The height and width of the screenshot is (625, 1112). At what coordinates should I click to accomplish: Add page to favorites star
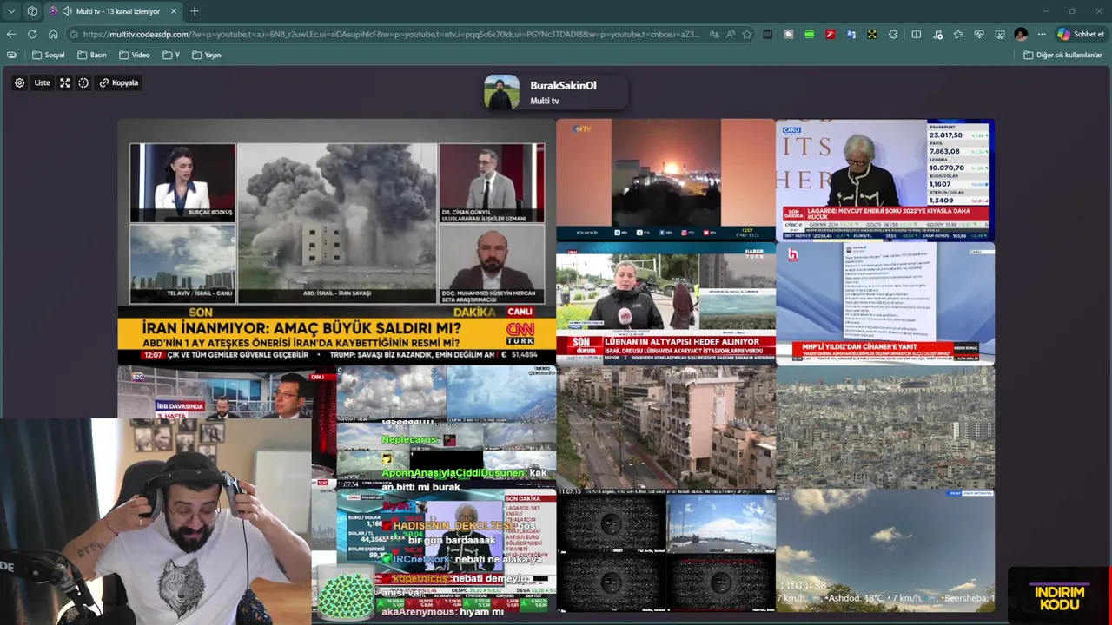point(746,34)
